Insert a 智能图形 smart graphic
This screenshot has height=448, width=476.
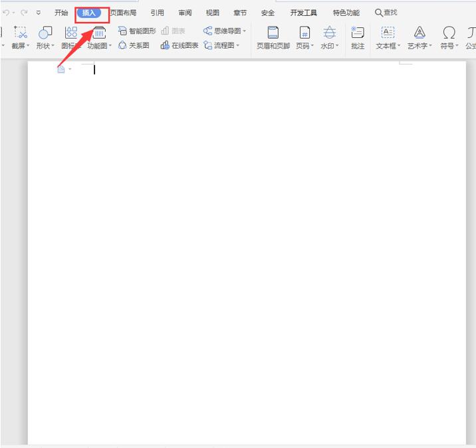[x=137, y=31]
